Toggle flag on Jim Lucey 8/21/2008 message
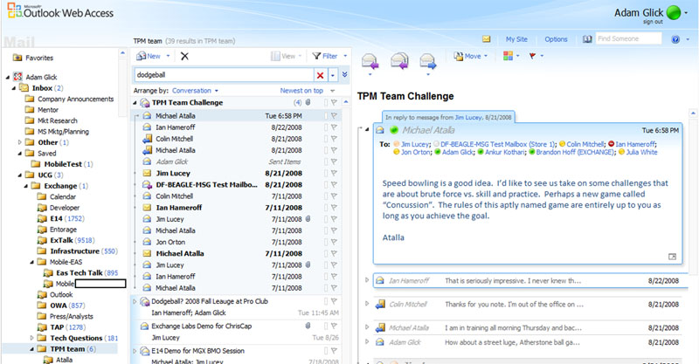Image resolution: width=699 pixels, height=364 pixels. [x=334, y=173]
